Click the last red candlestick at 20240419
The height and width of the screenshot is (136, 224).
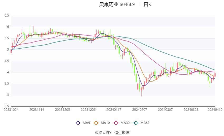coord(215,75)
